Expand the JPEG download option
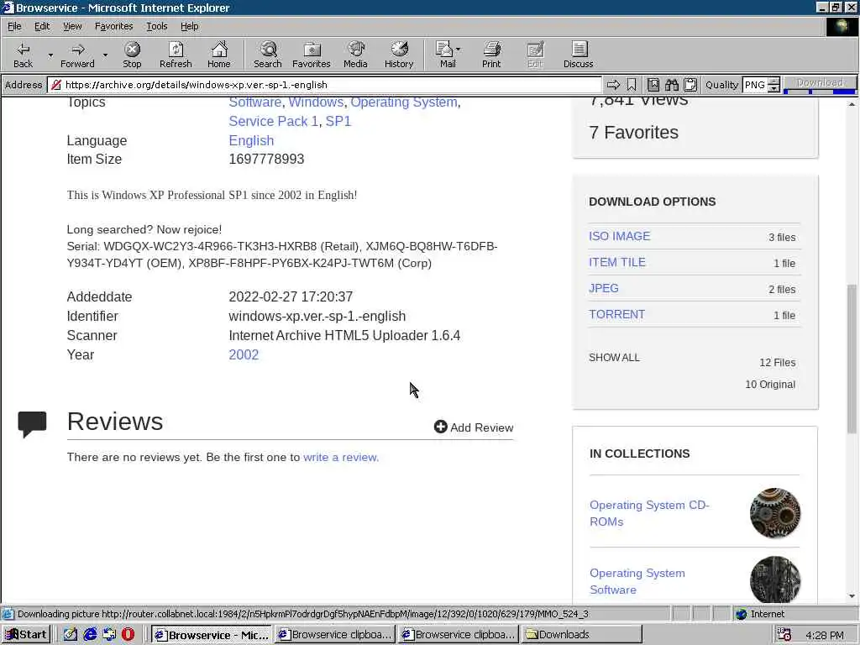Image resolution: width=860 pixels, height=645 pixels. [x=603, y=289]
